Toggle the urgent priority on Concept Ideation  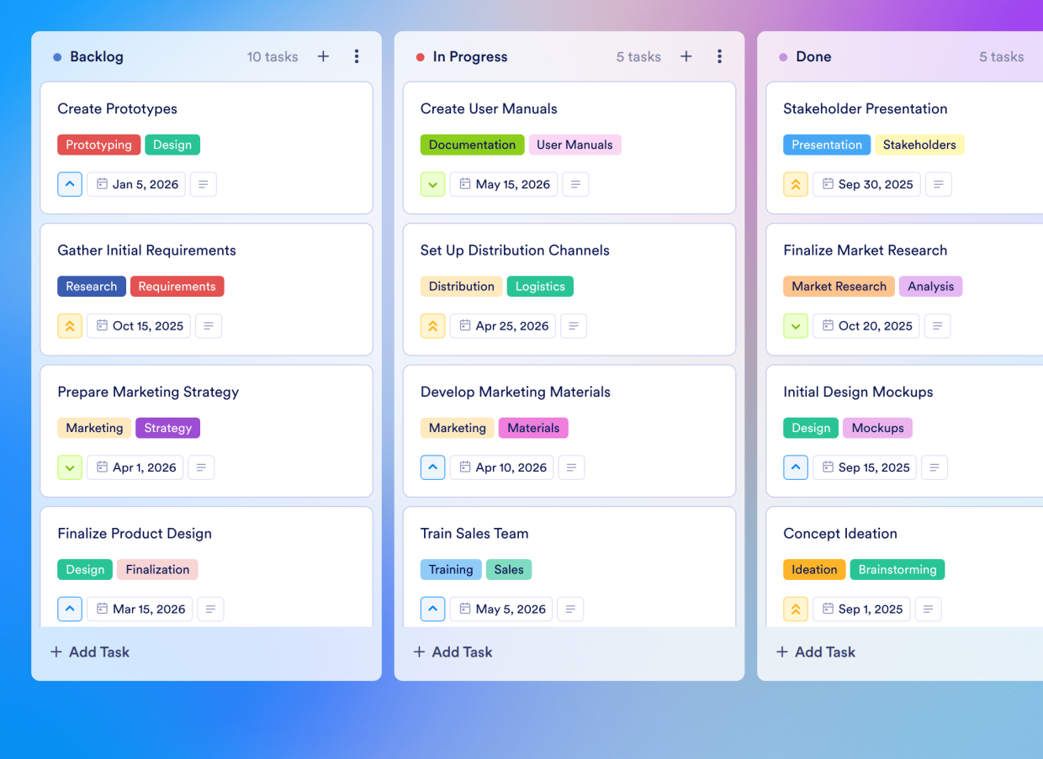coord(795,609)
